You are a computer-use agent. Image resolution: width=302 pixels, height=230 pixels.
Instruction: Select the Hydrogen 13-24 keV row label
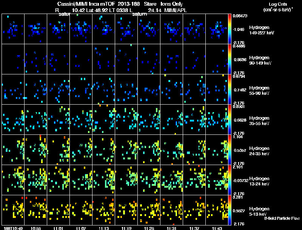click(259, 181)
